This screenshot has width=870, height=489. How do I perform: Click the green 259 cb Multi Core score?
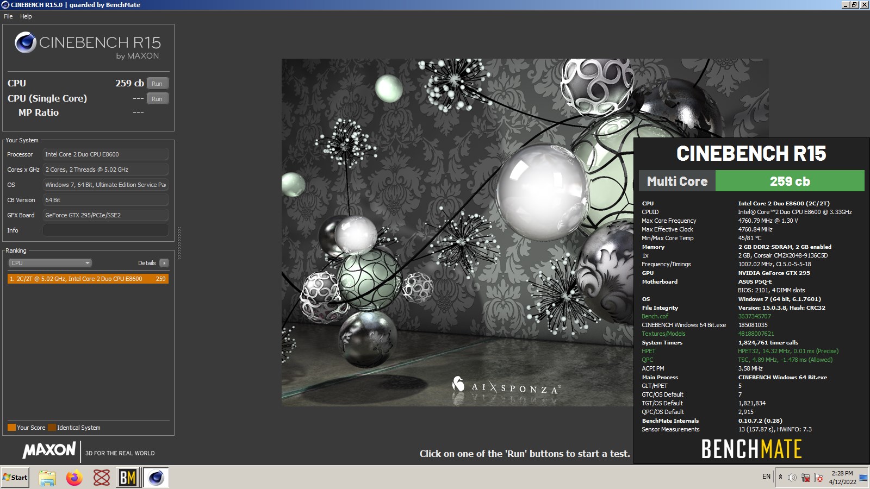click(x=790, y=181)
